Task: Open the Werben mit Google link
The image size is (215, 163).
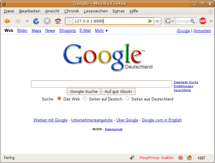Action: 50,120
